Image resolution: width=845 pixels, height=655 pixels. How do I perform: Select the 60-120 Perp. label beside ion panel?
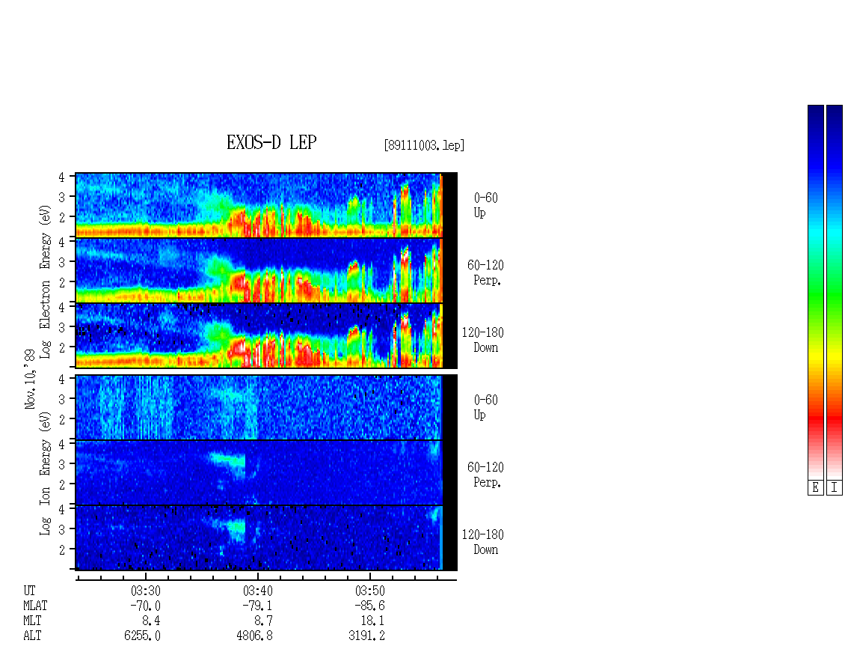[485, 475]
